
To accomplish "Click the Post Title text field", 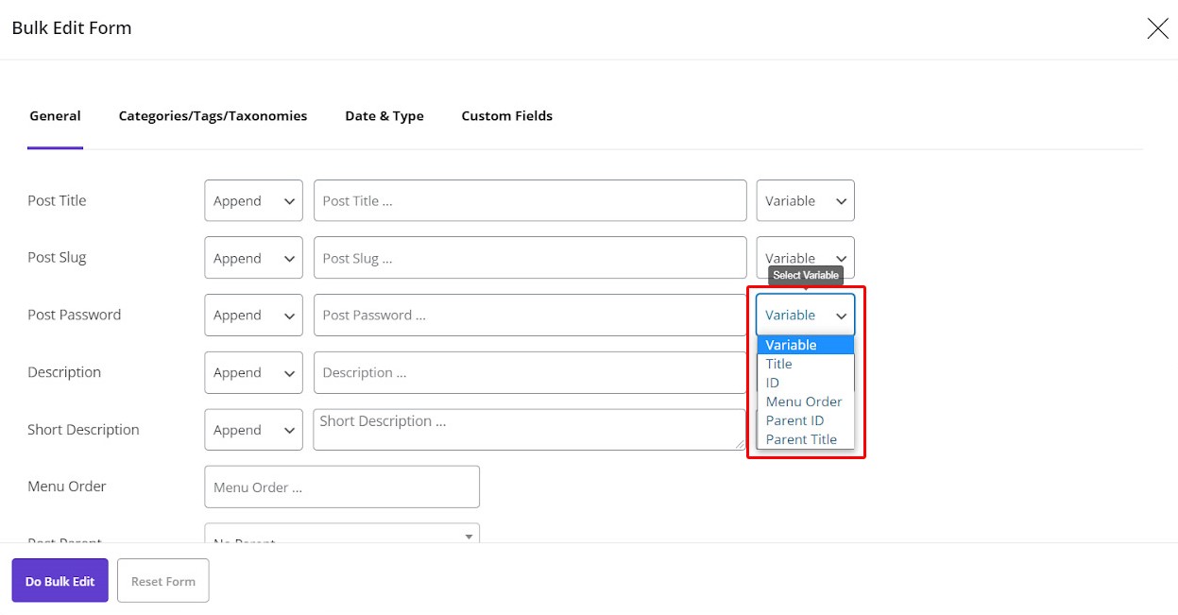I will click(x=530, y=201).
